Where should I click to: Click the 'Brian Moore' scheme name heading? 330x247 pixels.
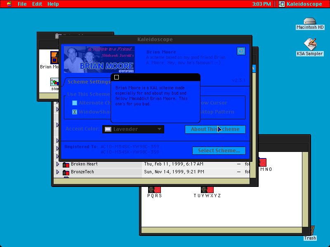pos(161,52)
